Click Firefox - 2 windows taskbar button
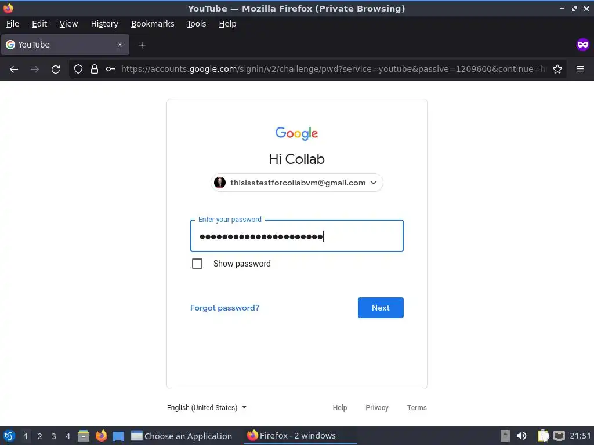Viewport: 594px width, 445px height. pyautogui.click(x=300, y=436)
